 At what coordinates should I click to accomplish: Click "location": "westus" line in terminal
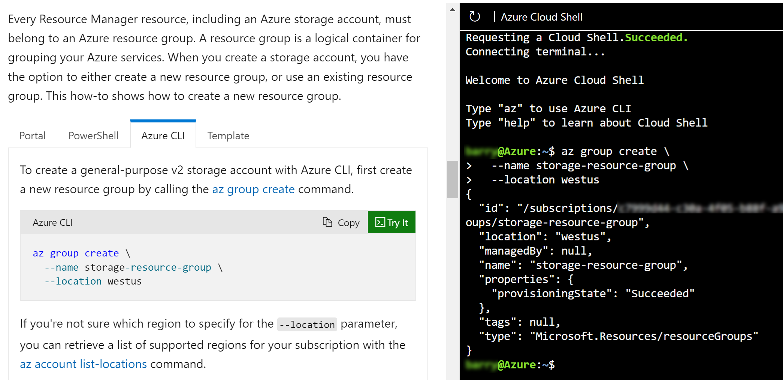click(x=545, y=237)
